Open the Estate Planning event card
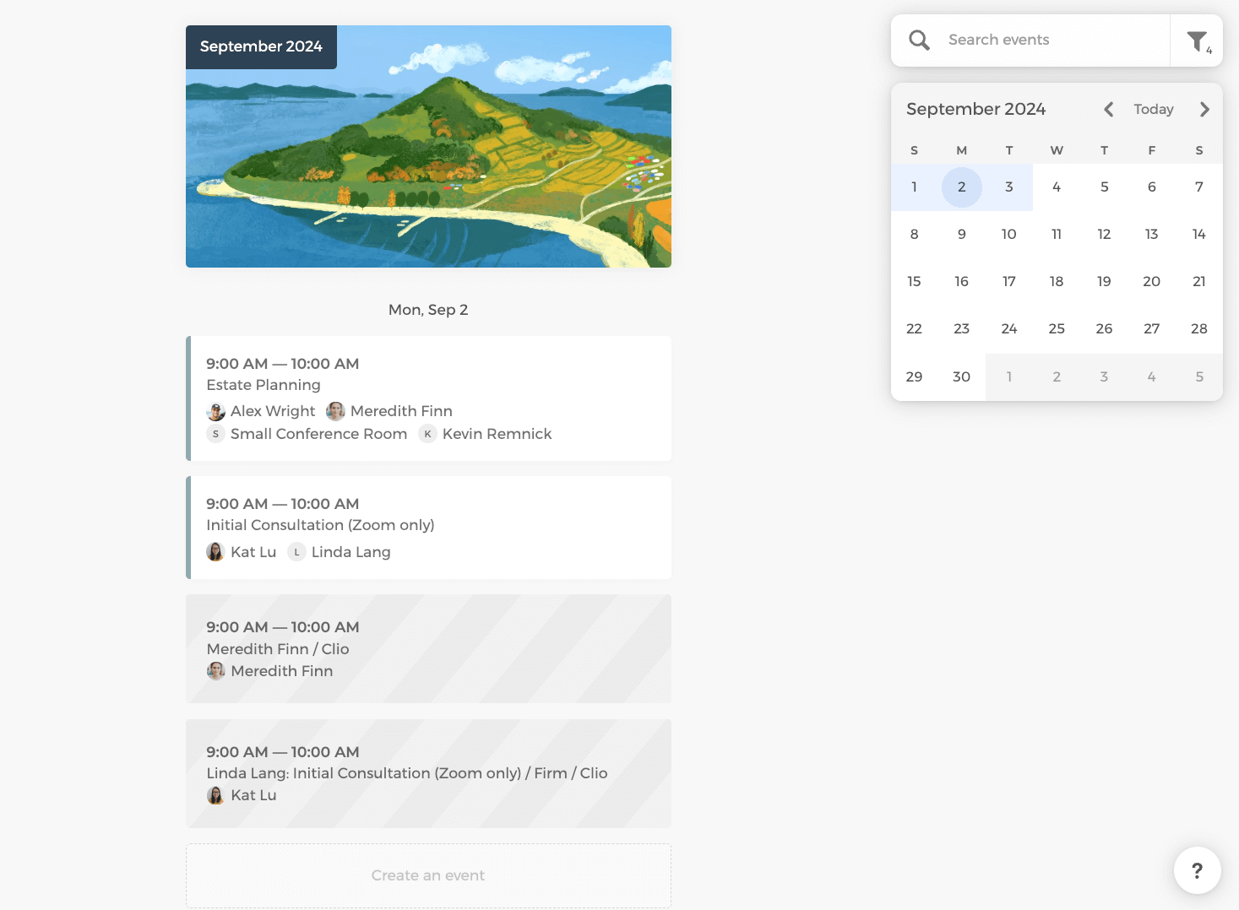This screenshot has height=910, width=1239. tap(428, 398)
